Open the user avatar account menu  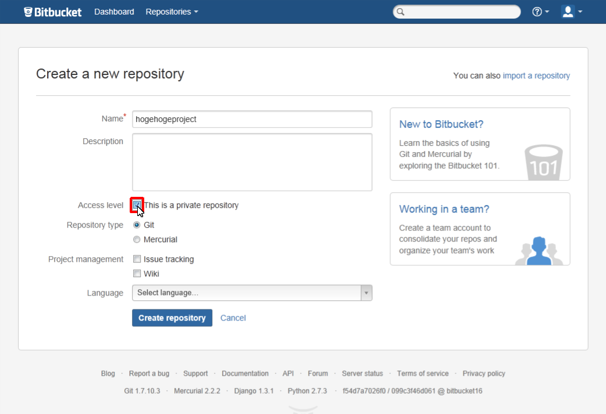[x=571, y=12]
